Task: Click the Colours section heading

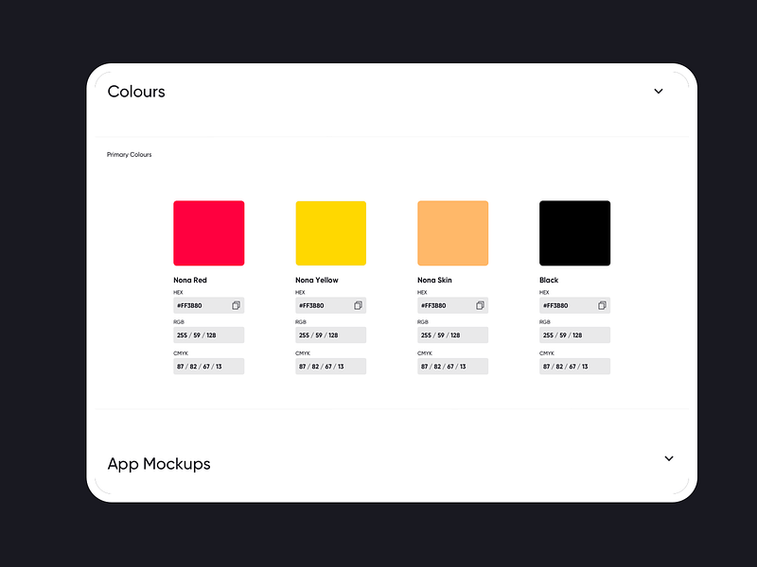Action: pos(136,92)
